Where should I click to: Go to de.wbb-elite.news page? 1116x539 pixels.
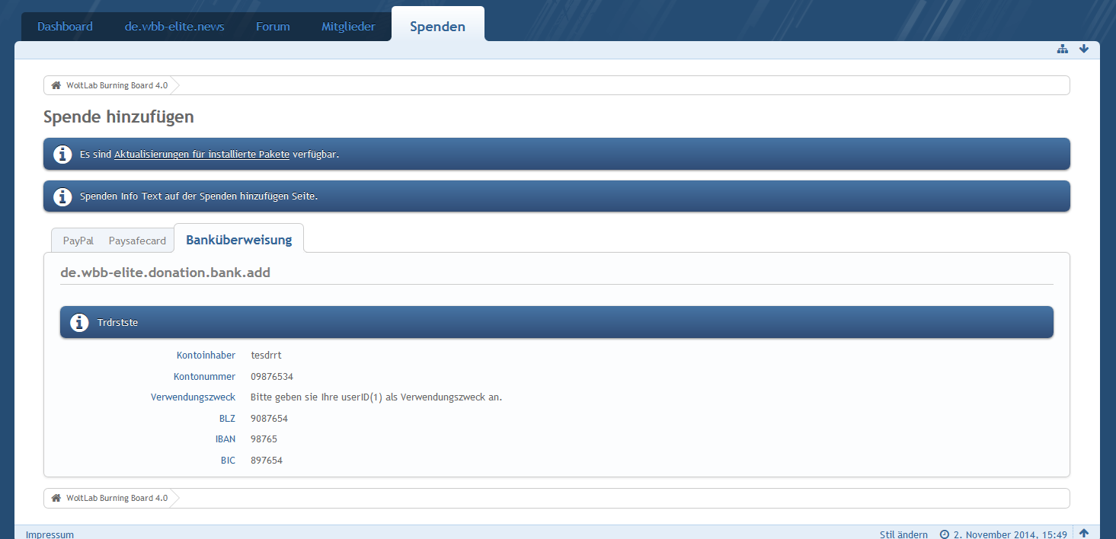[x=174, y=27]
